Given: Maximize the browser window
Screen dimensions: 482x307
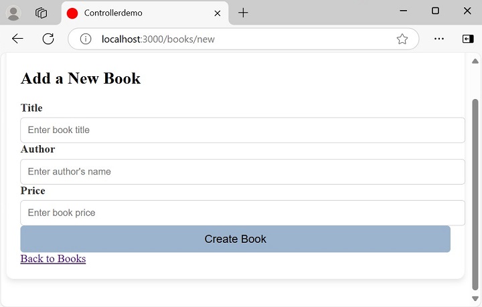Looking at the screenshot, I should (435, 11).
